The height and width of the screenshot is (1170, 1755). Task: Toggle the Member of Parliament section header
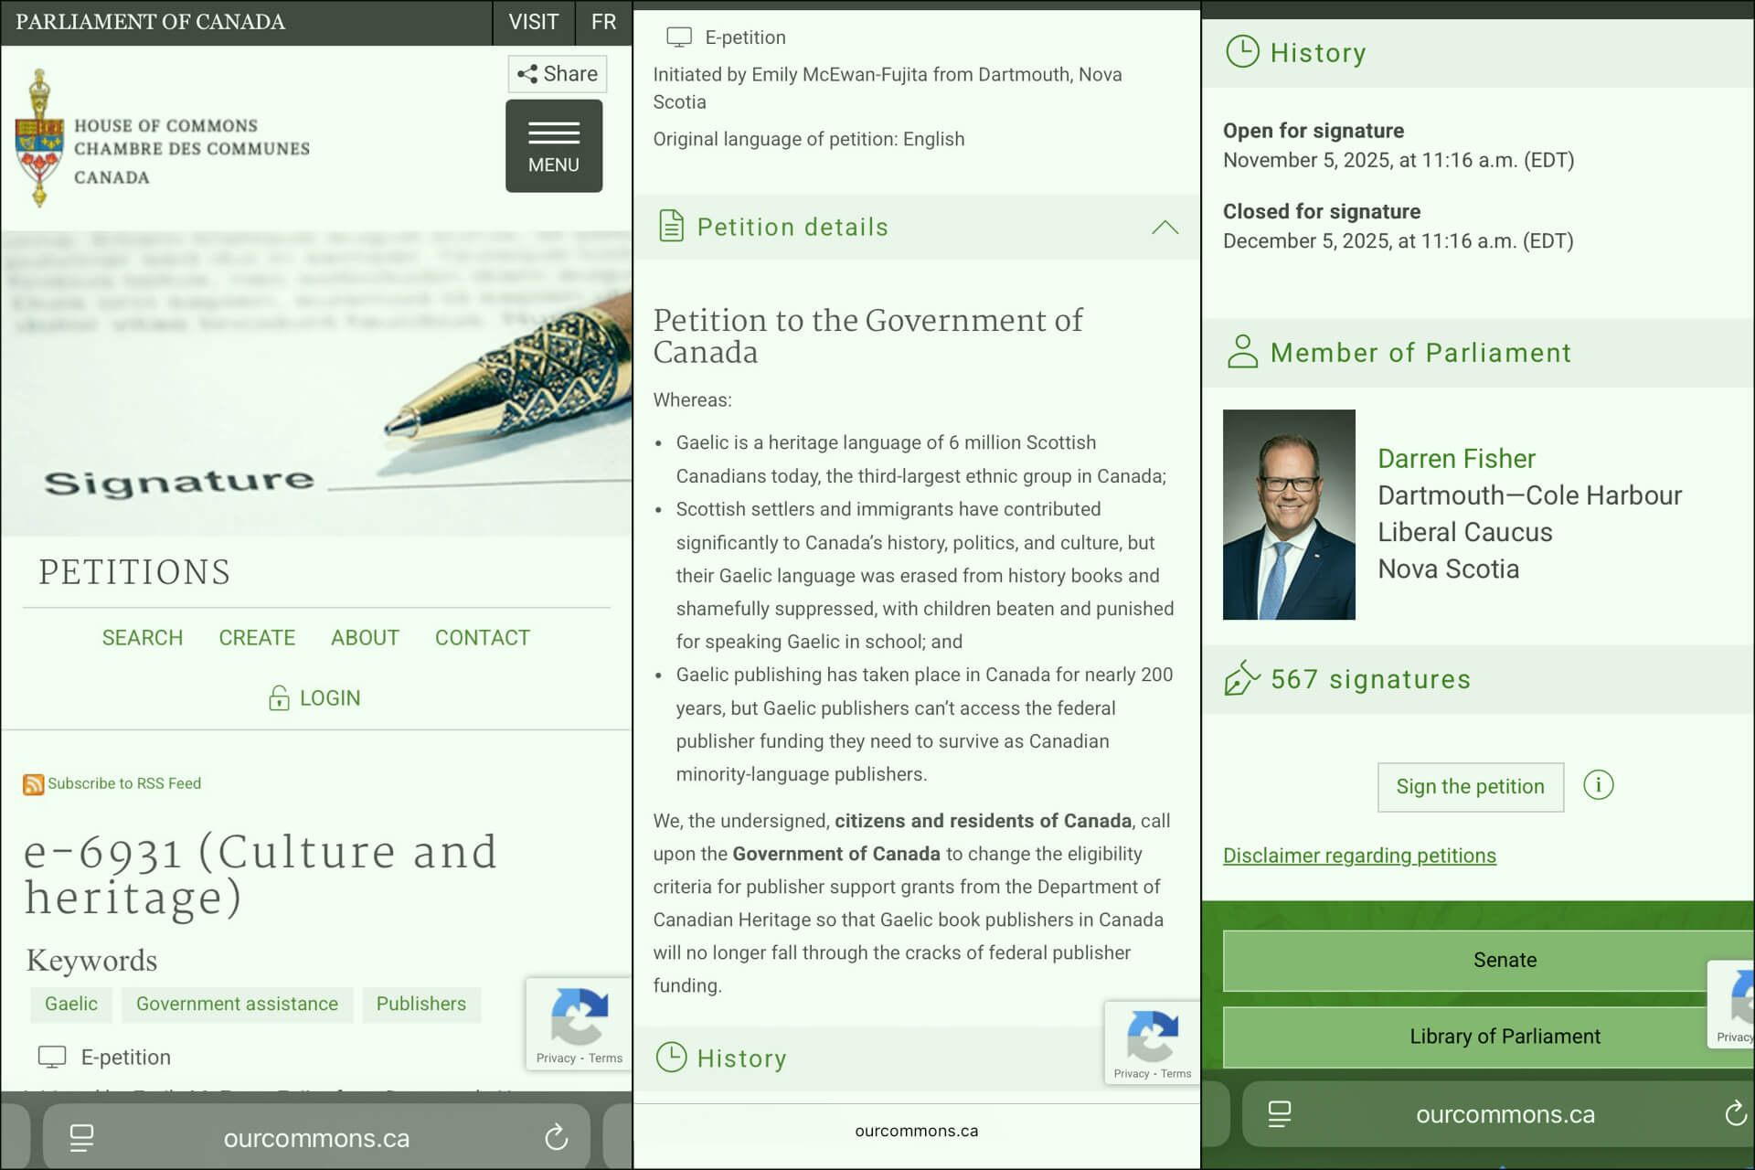coord(1420,353)
